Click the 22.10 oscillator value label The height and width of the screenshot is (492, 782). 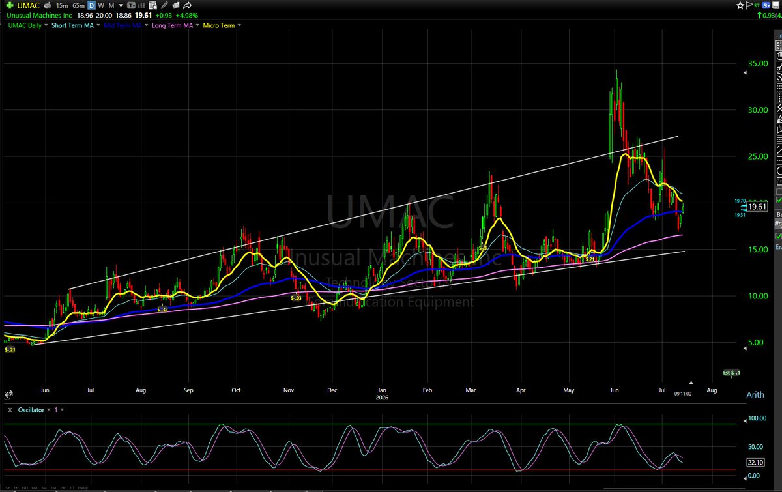click(x=757, y=462)
